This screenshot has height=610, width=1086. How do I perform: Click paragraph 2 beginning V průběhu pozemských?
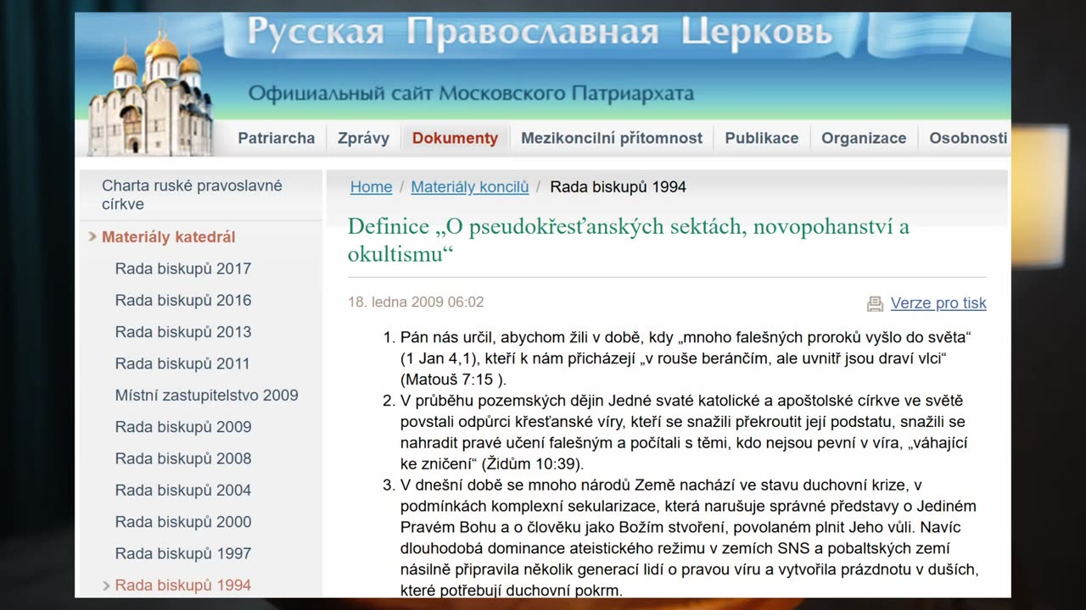(x=684, y=432)
